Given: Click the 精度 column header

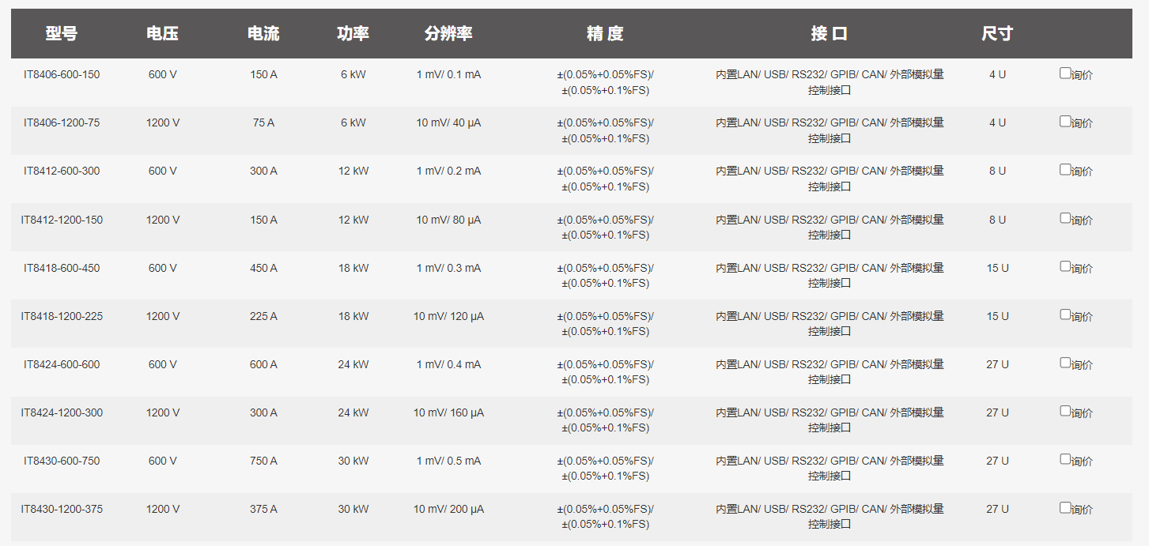Looking at the screenshot, I should coord(605,33).
